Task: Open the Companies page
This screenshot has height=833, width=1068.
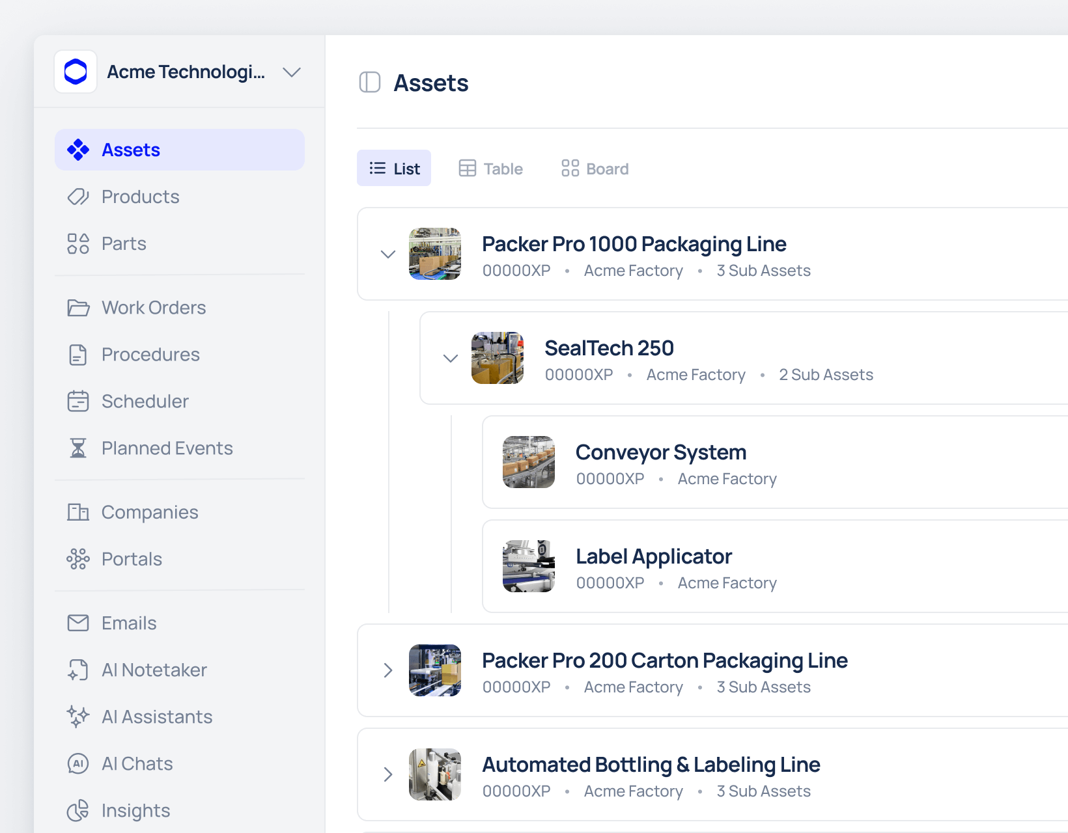Action: (x=180, y=512)
